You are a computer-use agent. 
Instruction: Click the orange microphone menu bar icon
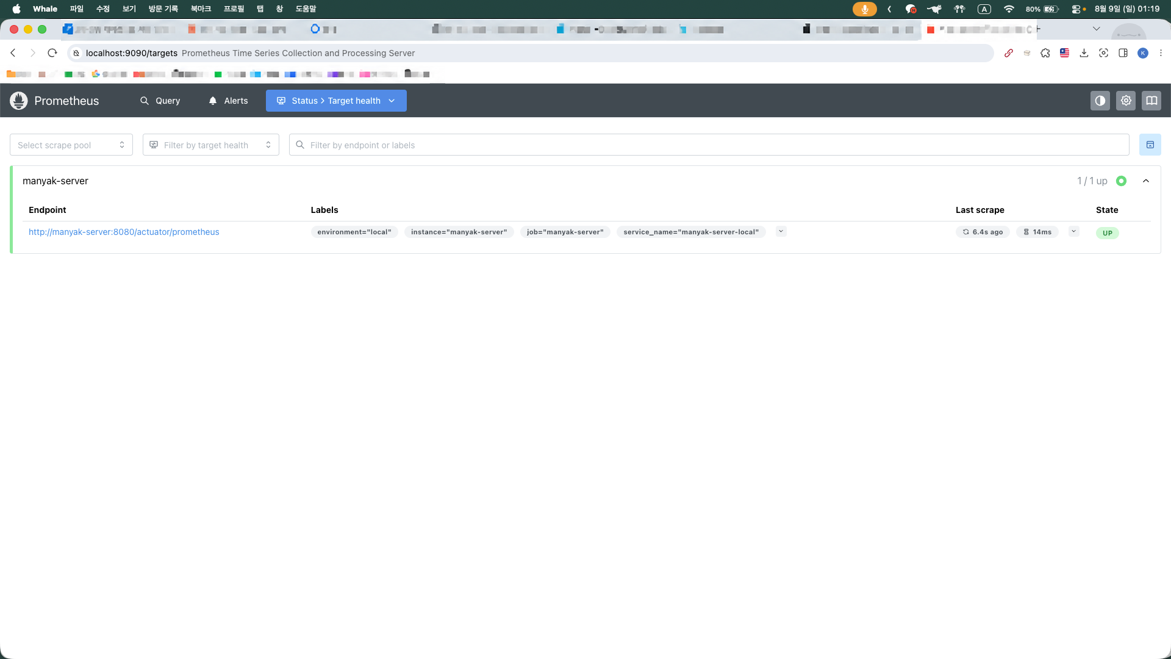pyautogui.click(x=865, y=9)
